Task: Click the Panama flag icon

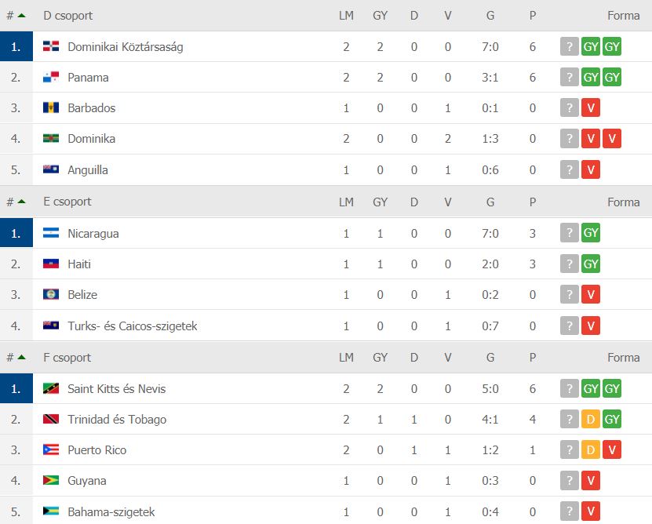Action: click(51, 77)
